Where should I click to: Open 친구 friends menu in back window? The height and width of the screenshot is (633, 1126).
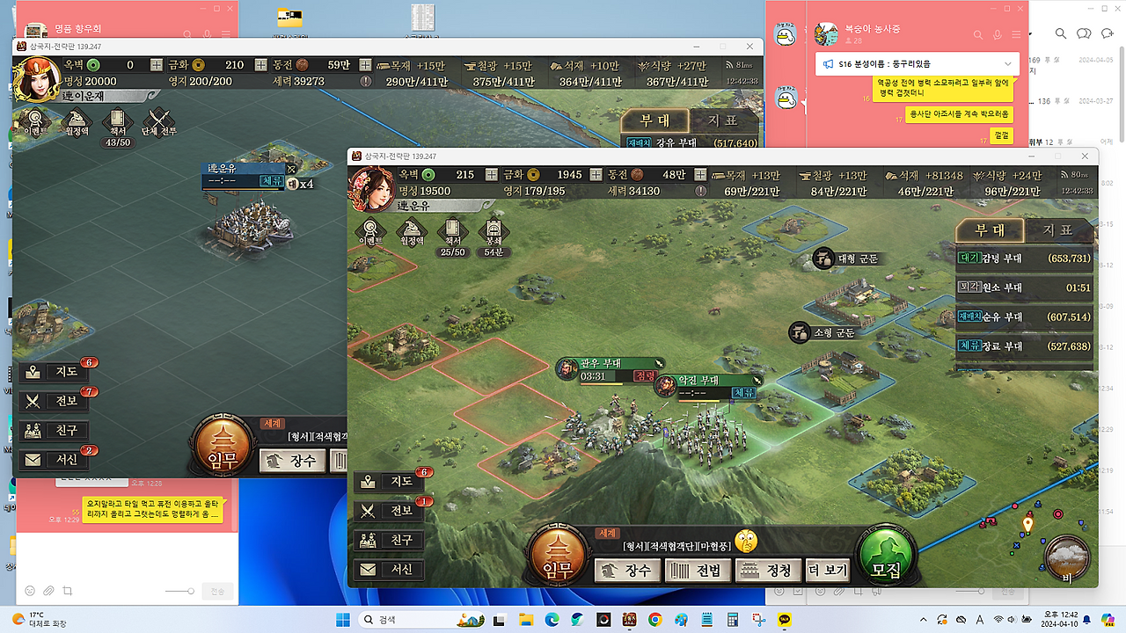coord(55,431)
